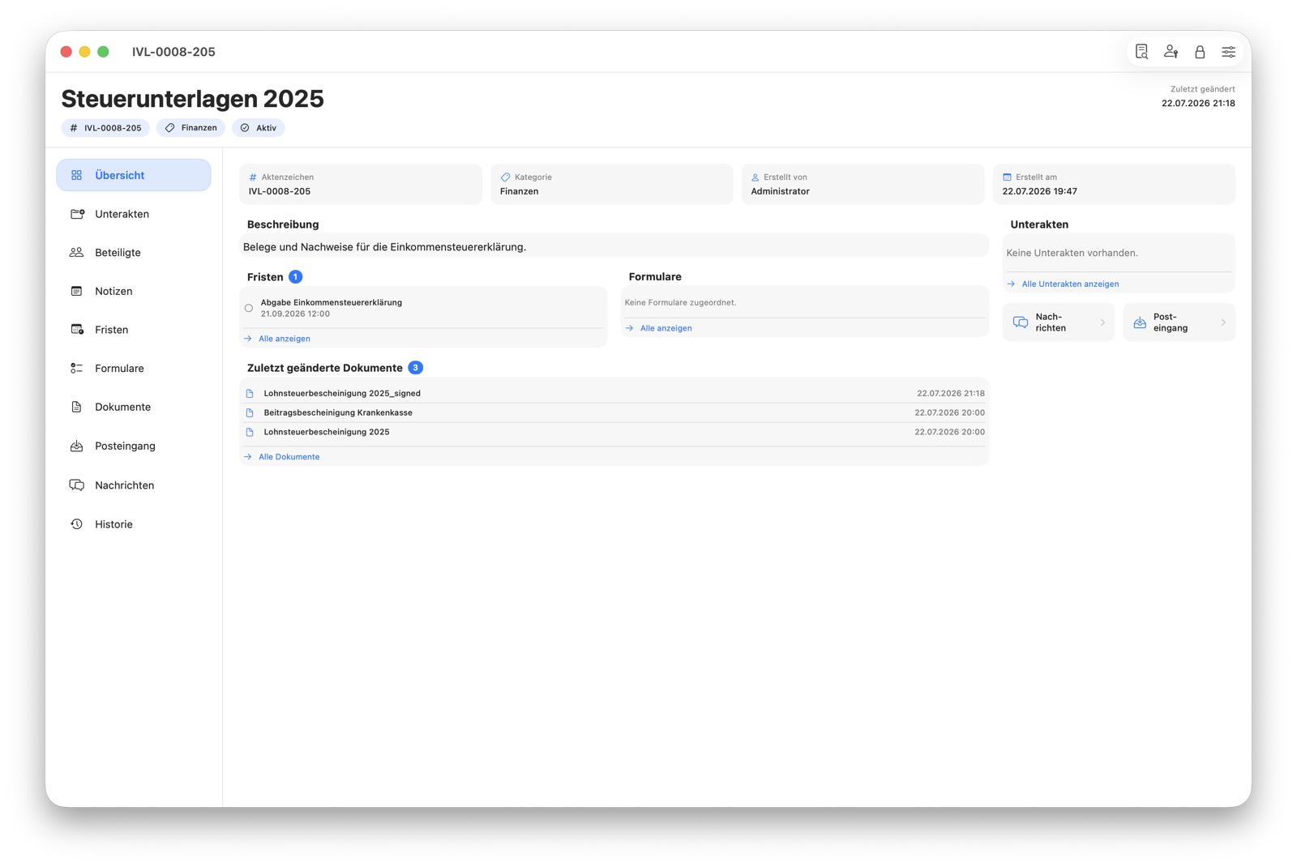Open Formulare in the sidebar

tap(134, 369)
